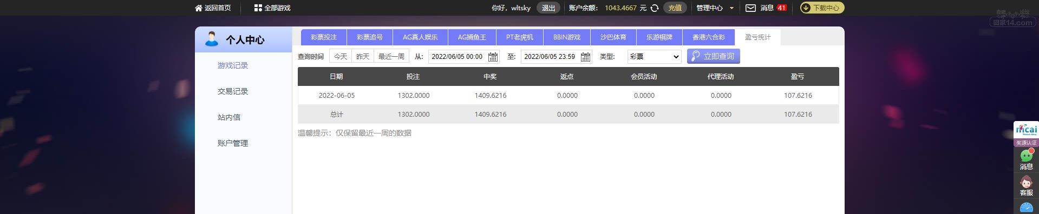Click the start date input field

[458, 57]
